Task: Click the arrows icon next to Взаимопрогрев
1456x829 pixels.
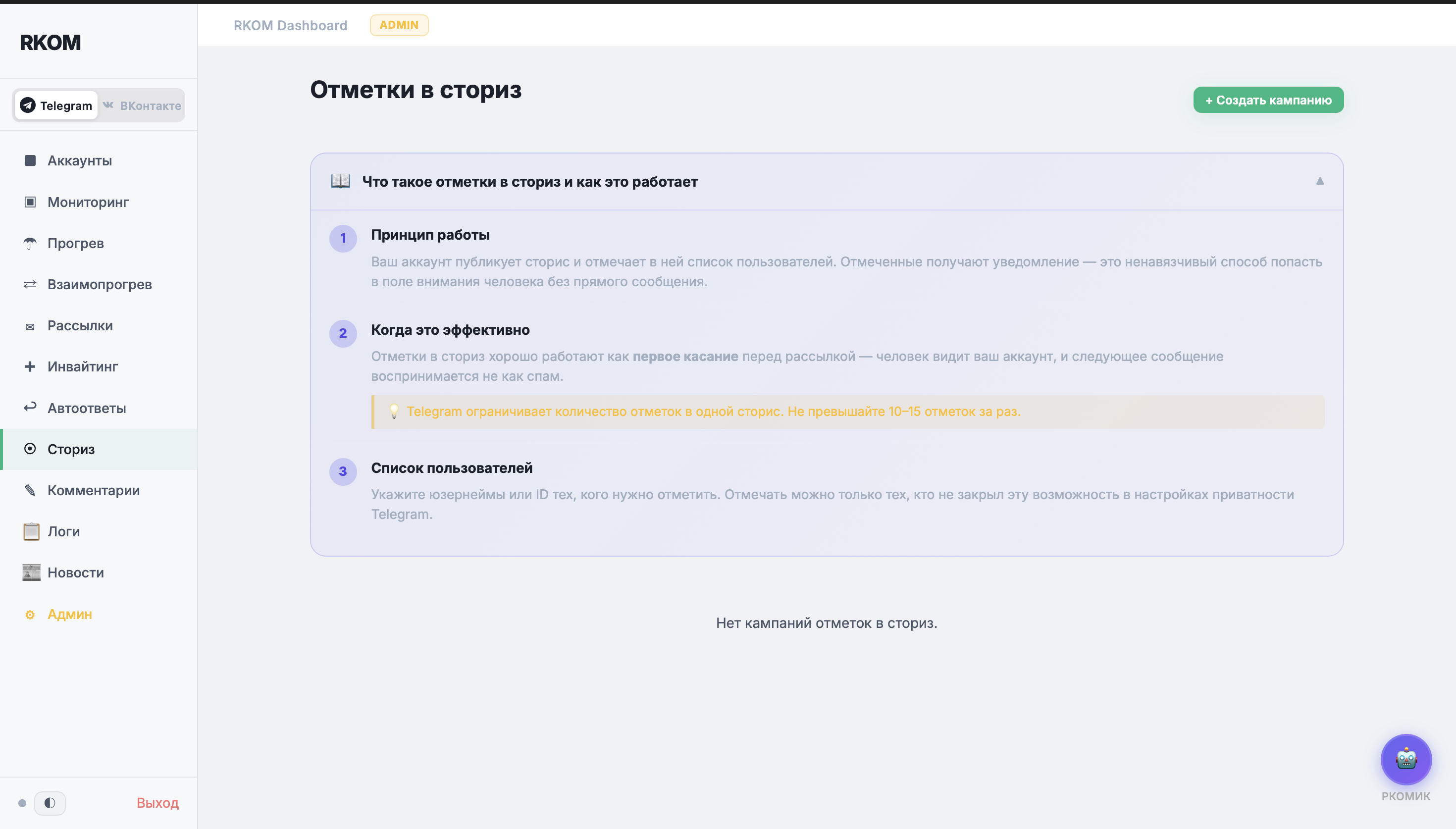Action: 30,284
